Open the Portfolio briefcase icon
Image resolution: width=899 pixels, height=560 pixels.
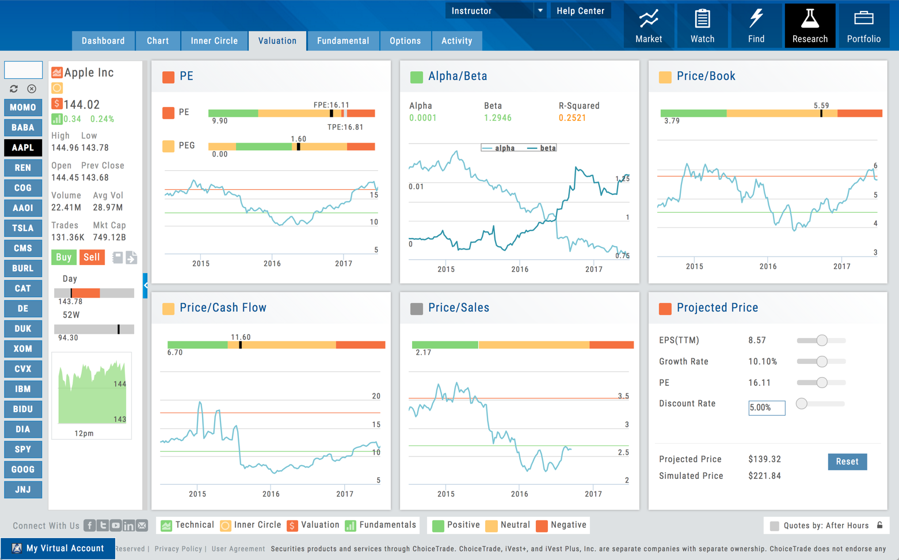[x=863, y=19]
